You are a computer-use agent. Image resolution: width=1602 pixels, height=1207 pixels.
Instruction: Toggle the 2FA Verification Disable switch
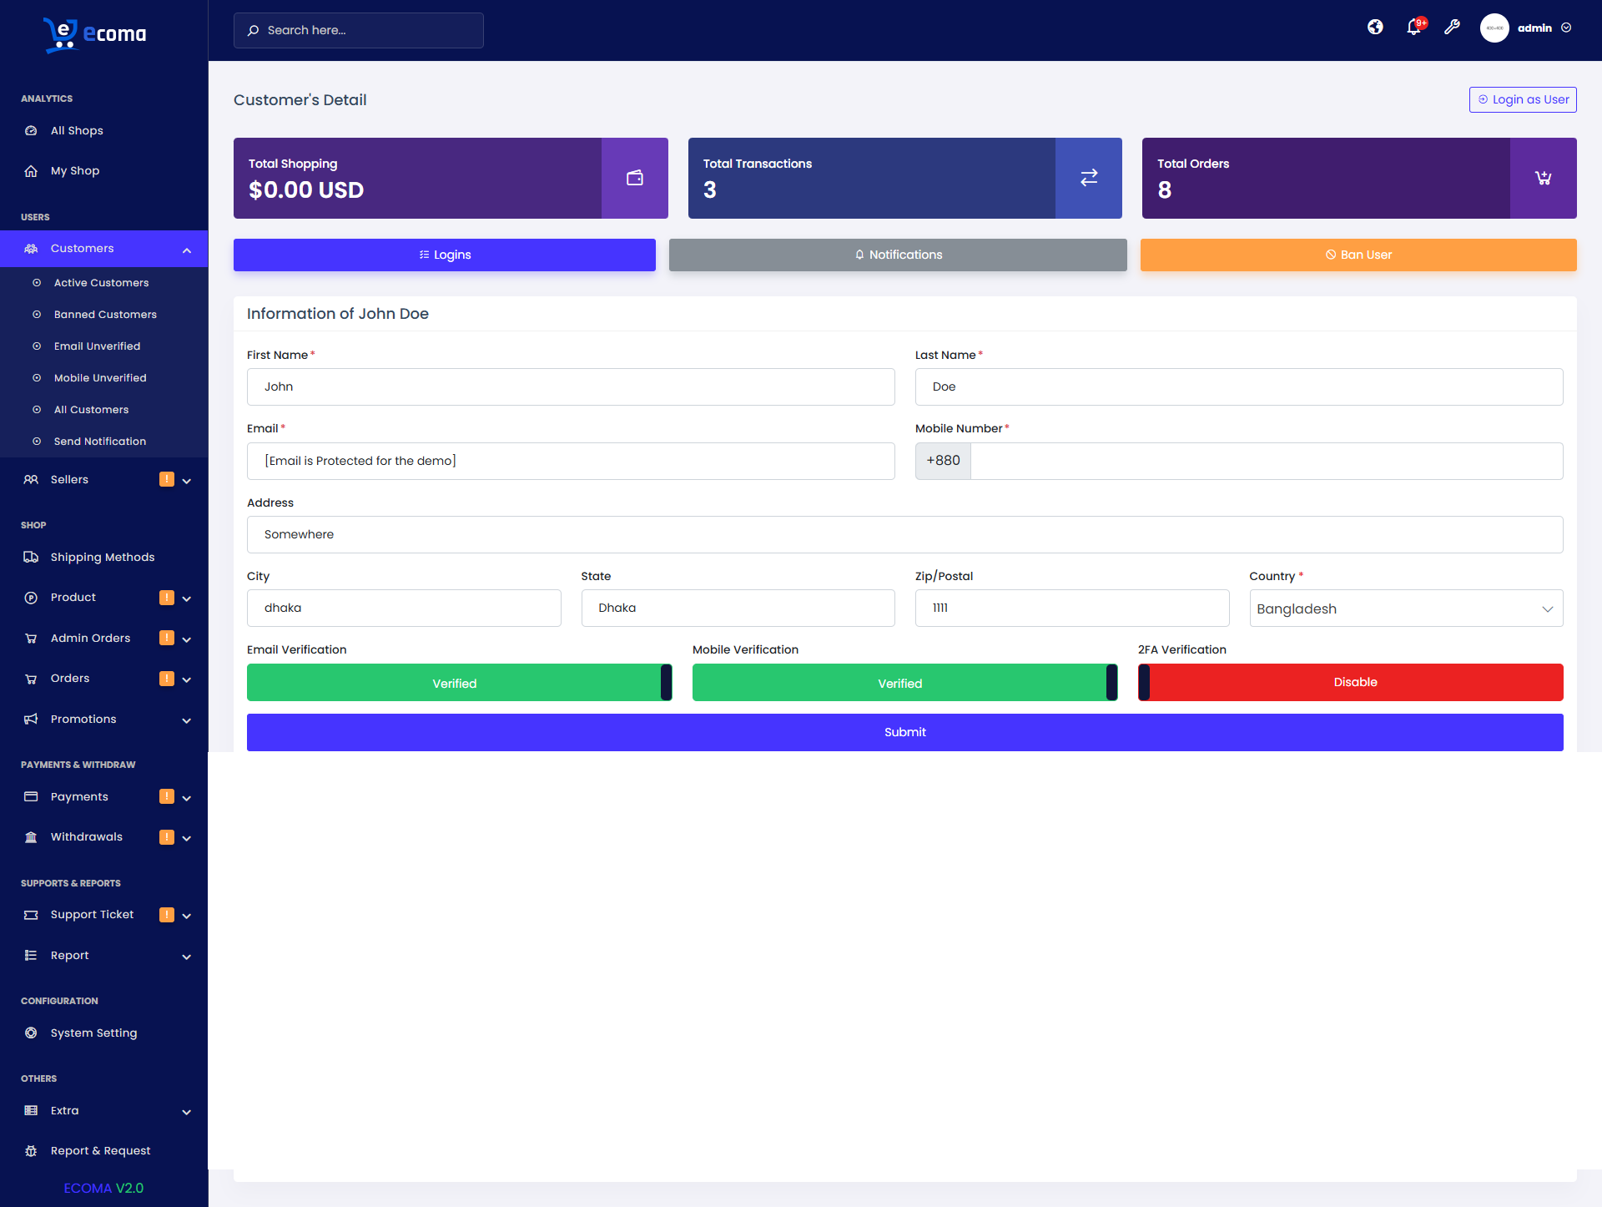click(x=1350, y=683)
